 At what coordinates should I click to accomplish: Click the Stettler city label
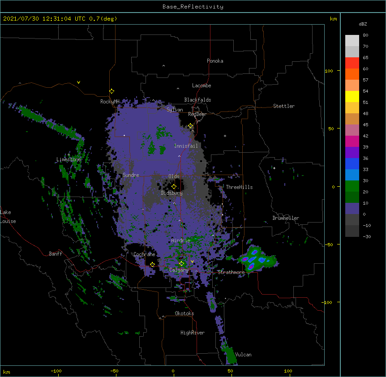pos(284,106)
